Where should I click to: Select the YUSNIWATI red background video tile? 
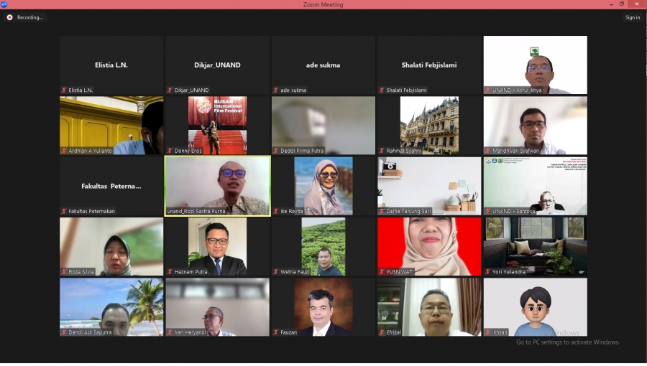click(429, 245)
